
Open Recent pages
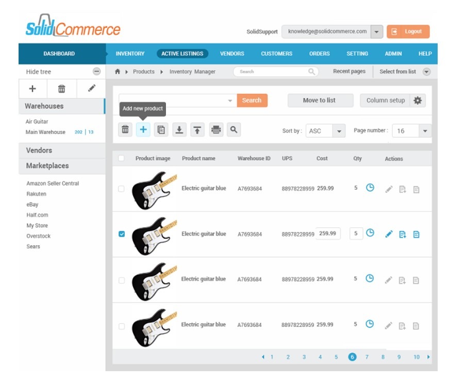(349, 71)
